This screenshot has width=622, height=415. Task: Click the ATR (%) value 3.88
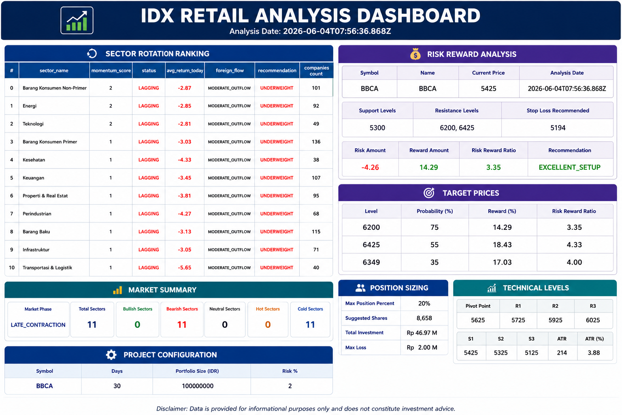point(594,353)
